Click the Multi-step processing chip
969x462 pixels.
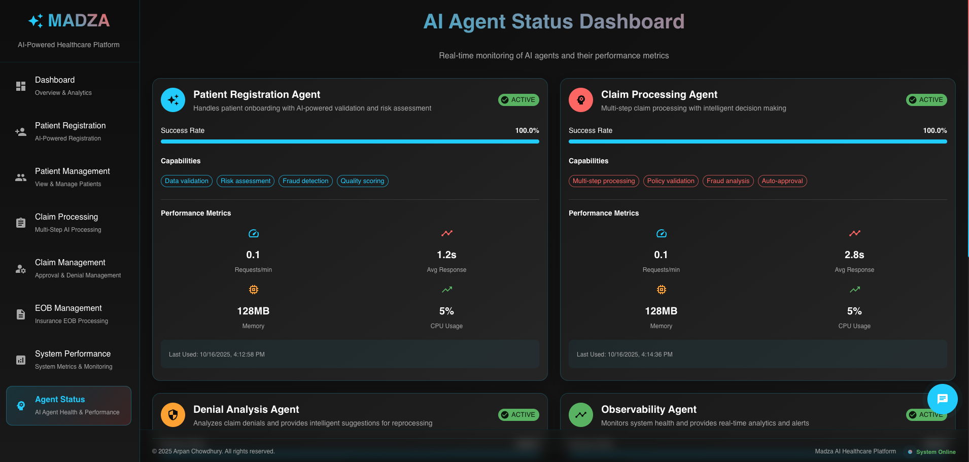pos(604,181)
